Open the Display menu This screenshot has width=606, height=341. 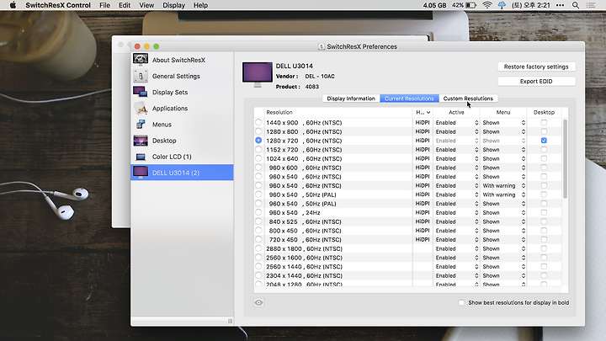point(173,5)
